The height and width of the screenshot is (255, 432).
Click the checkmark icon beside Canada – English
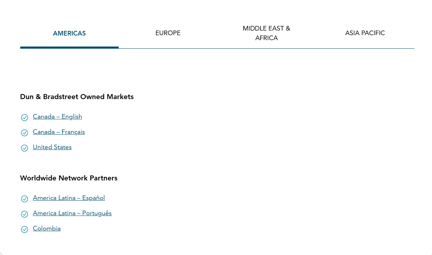tap(25, 117)
